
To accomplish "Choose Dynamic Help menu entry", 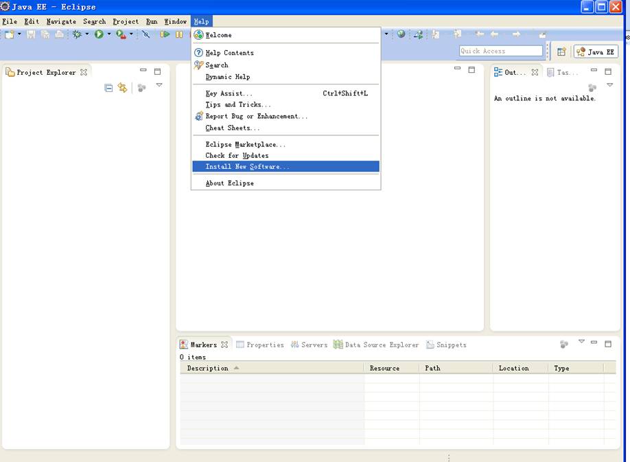I will point(285,77).
